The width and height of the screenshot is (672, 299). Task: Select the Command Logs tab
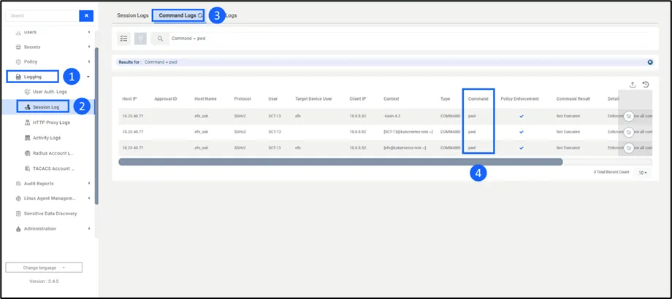pyautogui.click(x=177, y=15)
